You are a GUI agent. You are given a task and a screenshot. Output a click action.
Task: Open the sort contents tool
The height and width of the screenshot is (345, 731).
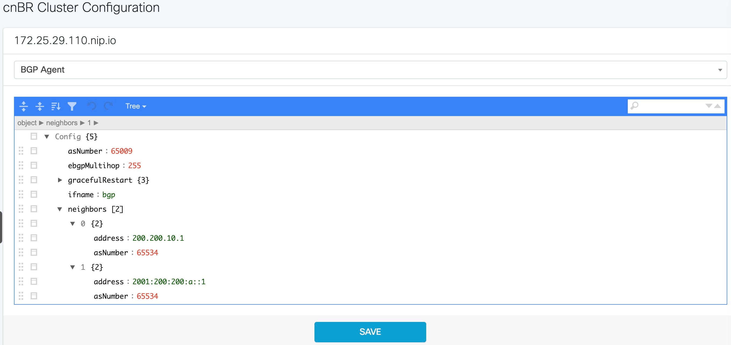tap(56, 106)
